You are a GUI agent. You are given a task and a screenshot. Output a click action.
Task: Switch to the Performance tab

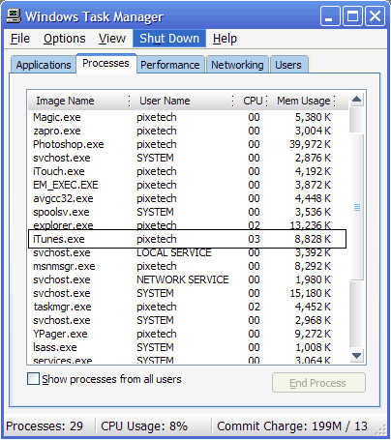170,65
